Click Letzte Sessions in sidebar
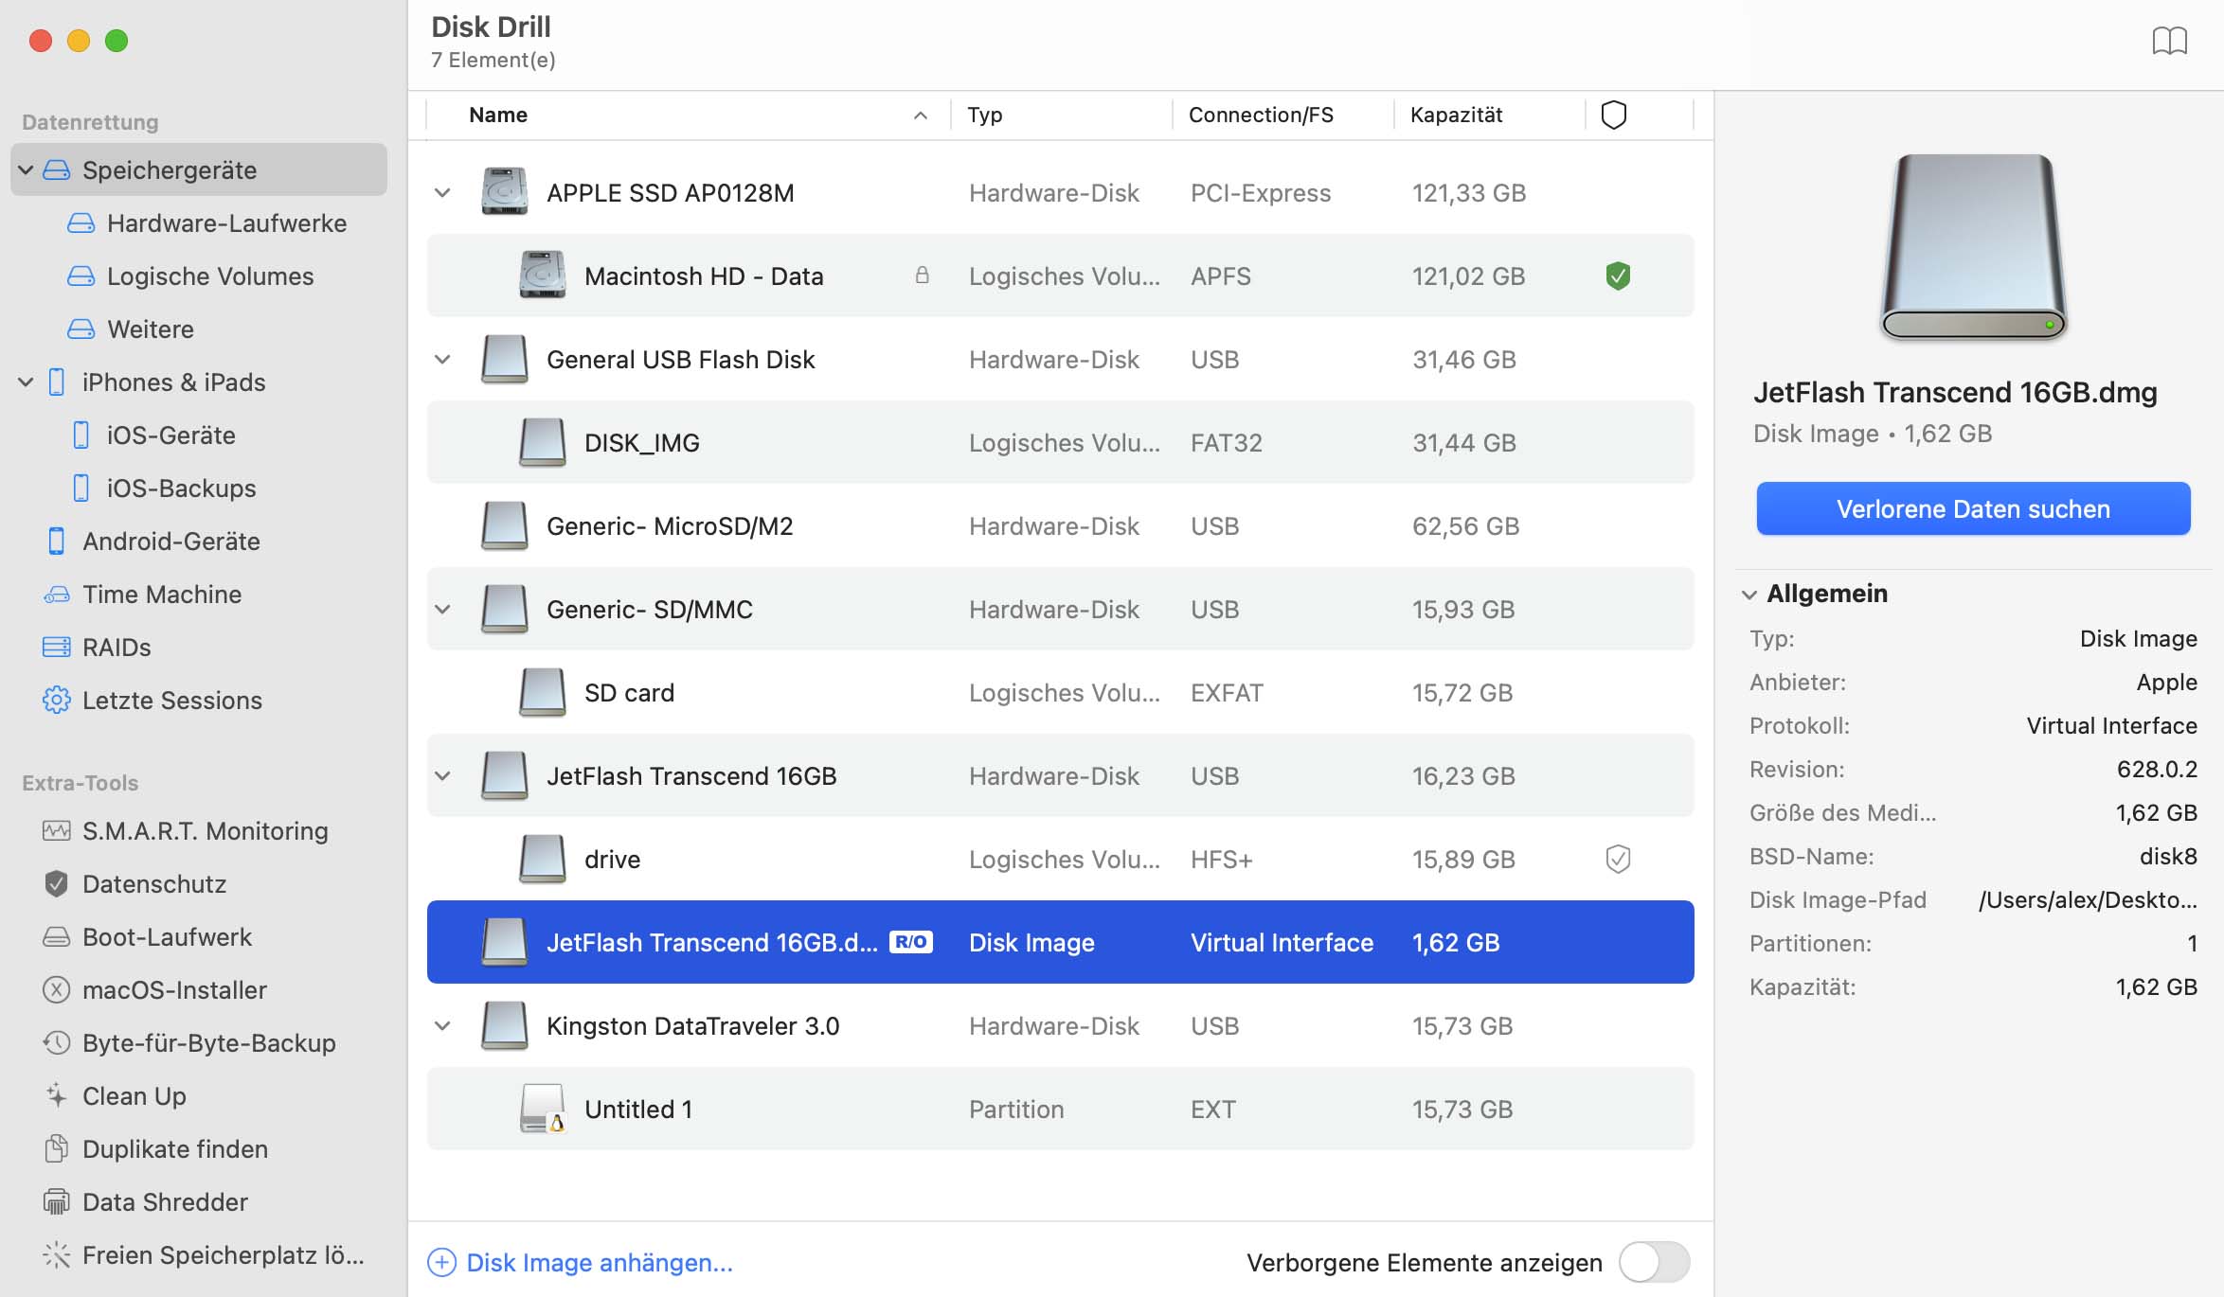Image resolution: width=2224 pixels, height=1297 pixels. [x=173, y=700]
